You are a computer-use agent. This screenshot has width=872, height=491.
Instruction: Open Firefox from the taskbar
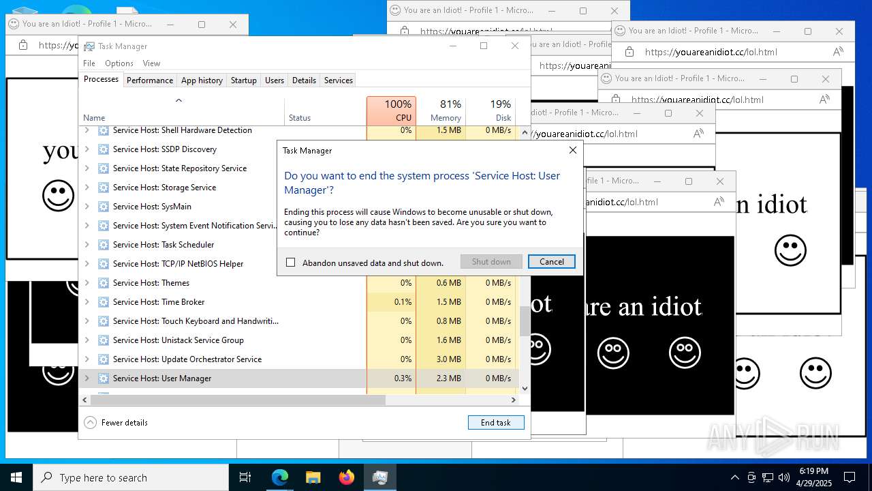click(347, 477)
